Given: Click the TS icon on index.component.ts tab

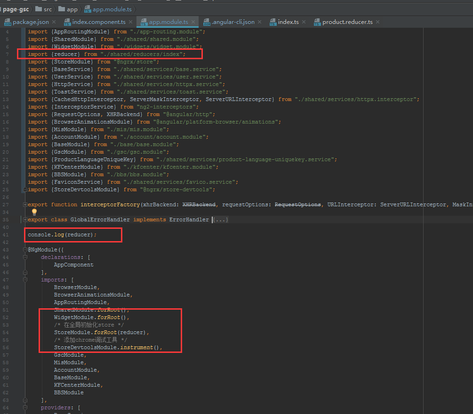Looking at the screenshot, I should point(67,22).
